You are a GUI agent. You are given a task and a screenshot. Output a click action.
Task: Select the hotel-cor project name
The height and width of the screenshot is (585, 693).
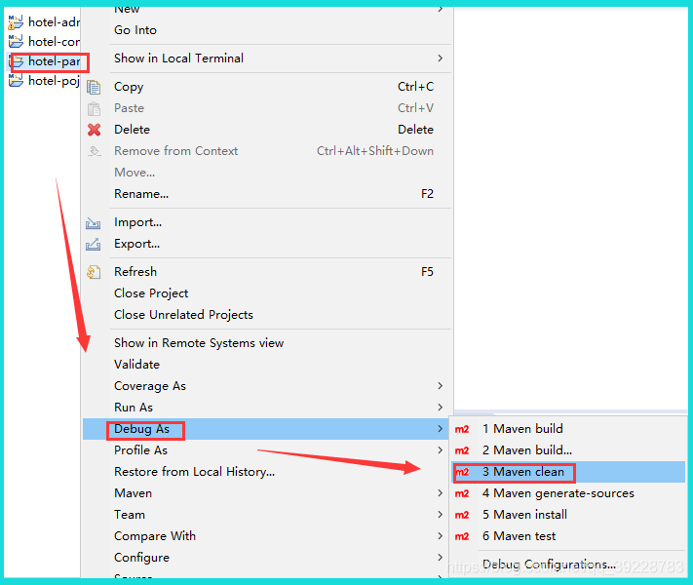point(54,42)
